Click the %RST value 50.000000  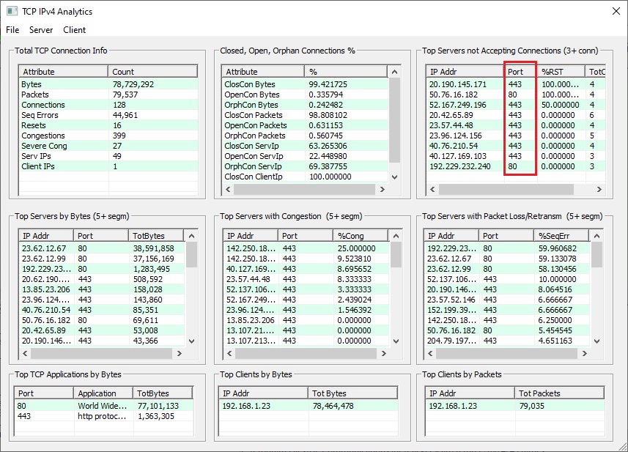coord(561,105)
